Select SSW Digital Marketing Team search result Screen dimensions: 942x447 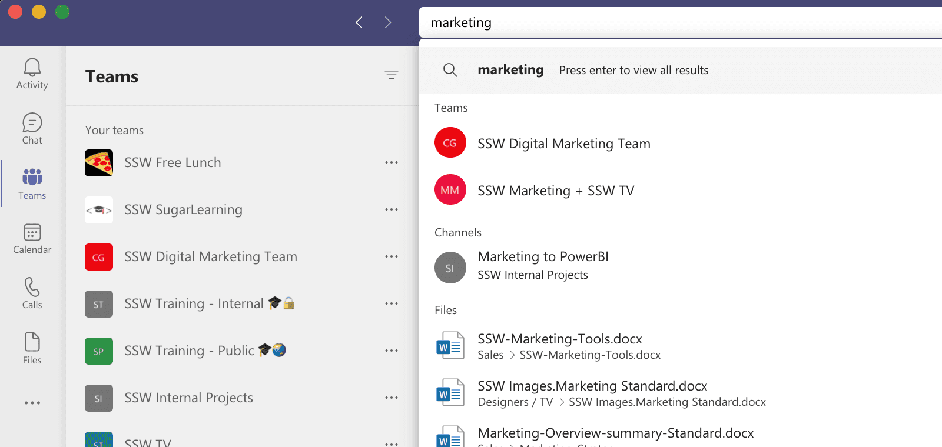pyautogui.click(x=563, y=144)
